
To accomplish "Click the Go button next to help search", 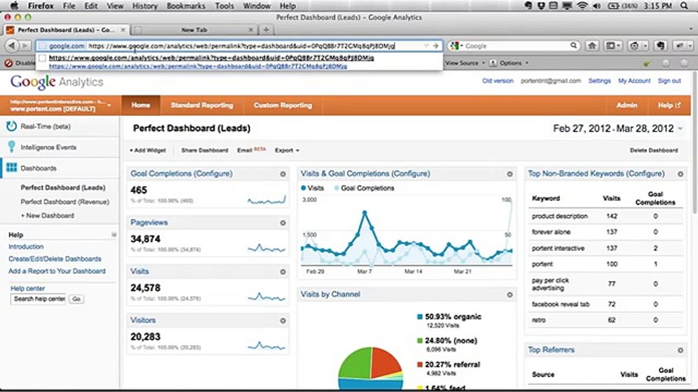I will pyautogui.click(x=76, y=299).
